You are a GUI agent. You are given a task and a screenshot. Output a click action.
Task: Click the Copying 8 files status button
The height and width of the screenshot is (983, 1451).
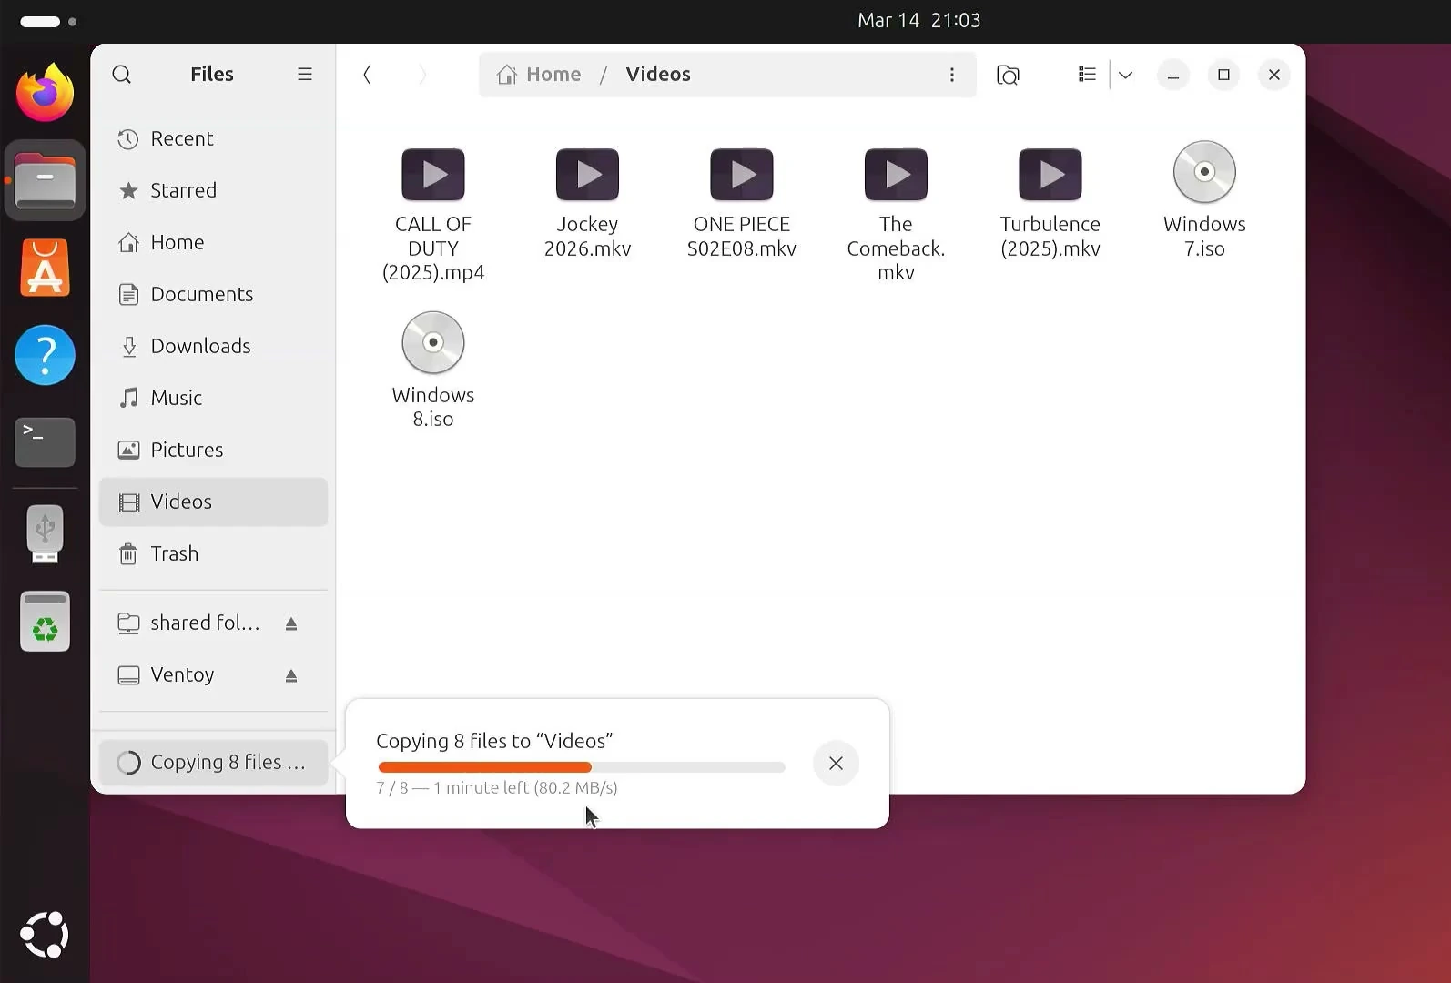[x=213, y=762]
